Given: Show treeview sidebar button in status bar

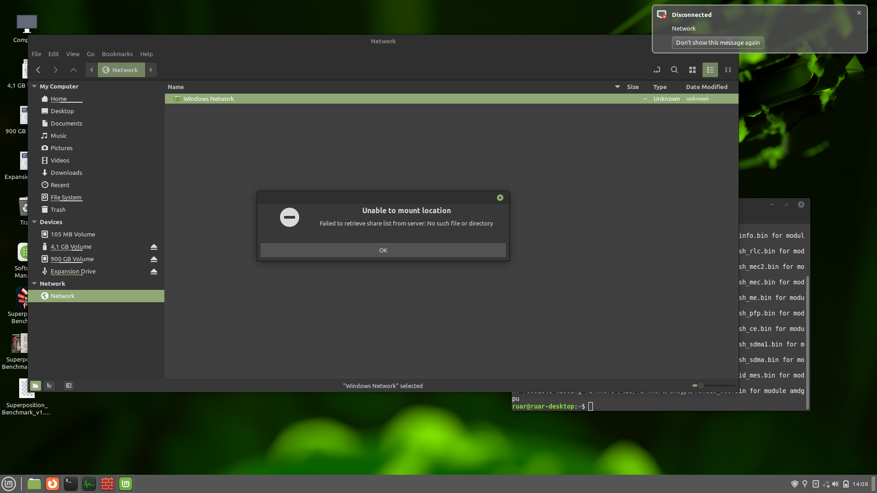Looking at the screenshot, I should click(49, 386).
